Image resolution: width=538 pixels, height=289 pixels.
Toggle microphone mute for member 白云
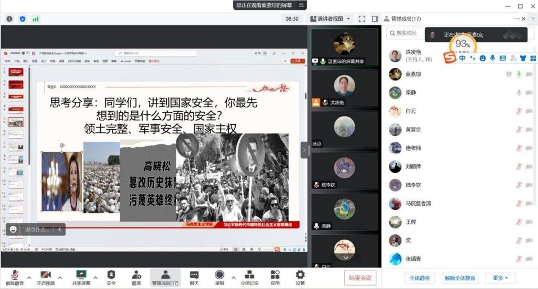click(x=519, y=111)
